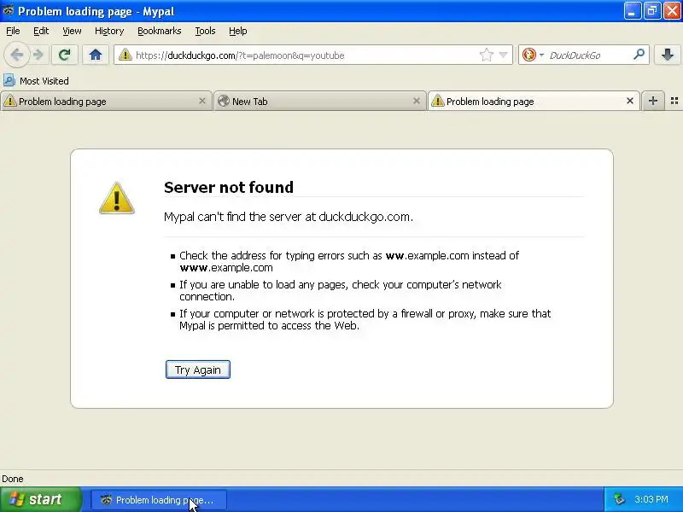This screenshot has width=683, height=512.
Task: Open the View menu
Action: tap(72, 31)
